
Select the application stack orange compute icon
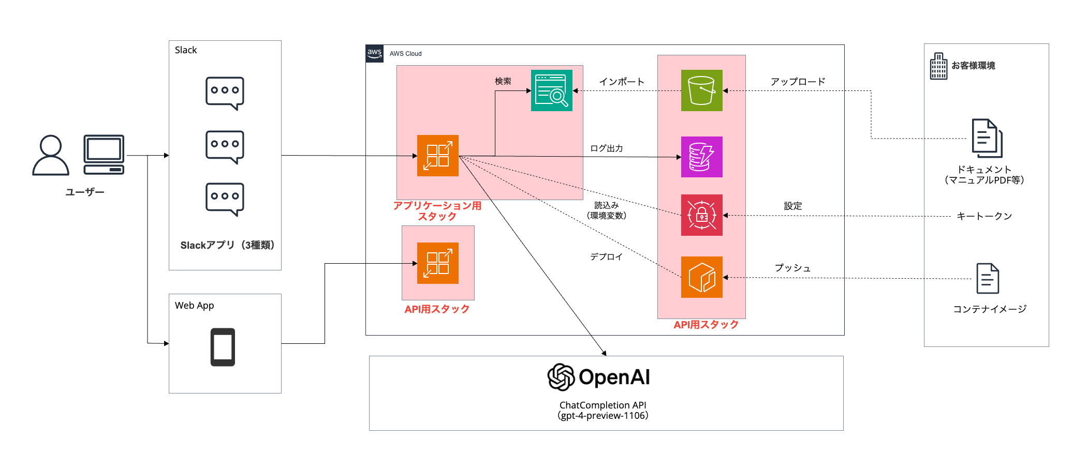click(437, 156)
